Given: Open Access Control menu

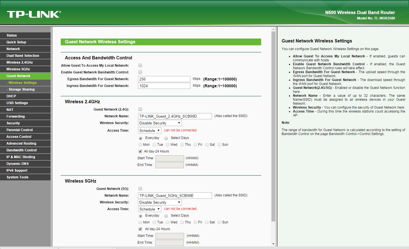Looking at the screenshot, I should [25, 137].
